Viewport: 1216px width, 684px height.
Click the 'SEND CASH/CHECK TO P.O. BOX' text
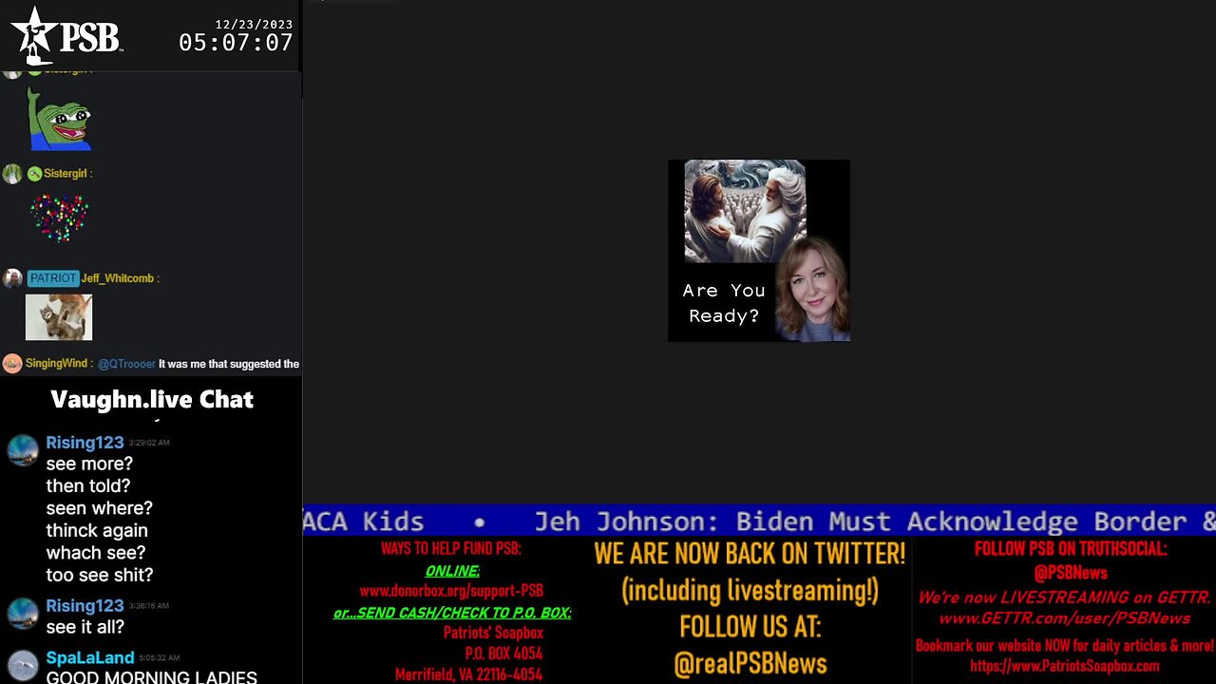click(x=452, y=613)
